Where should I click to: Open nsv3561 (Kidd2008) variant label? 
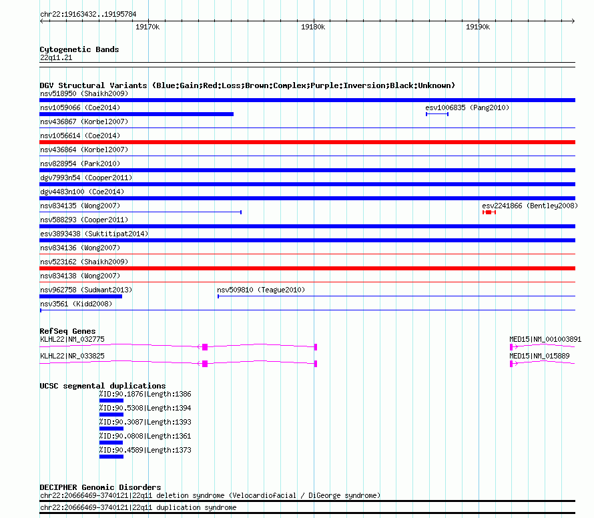76,304
